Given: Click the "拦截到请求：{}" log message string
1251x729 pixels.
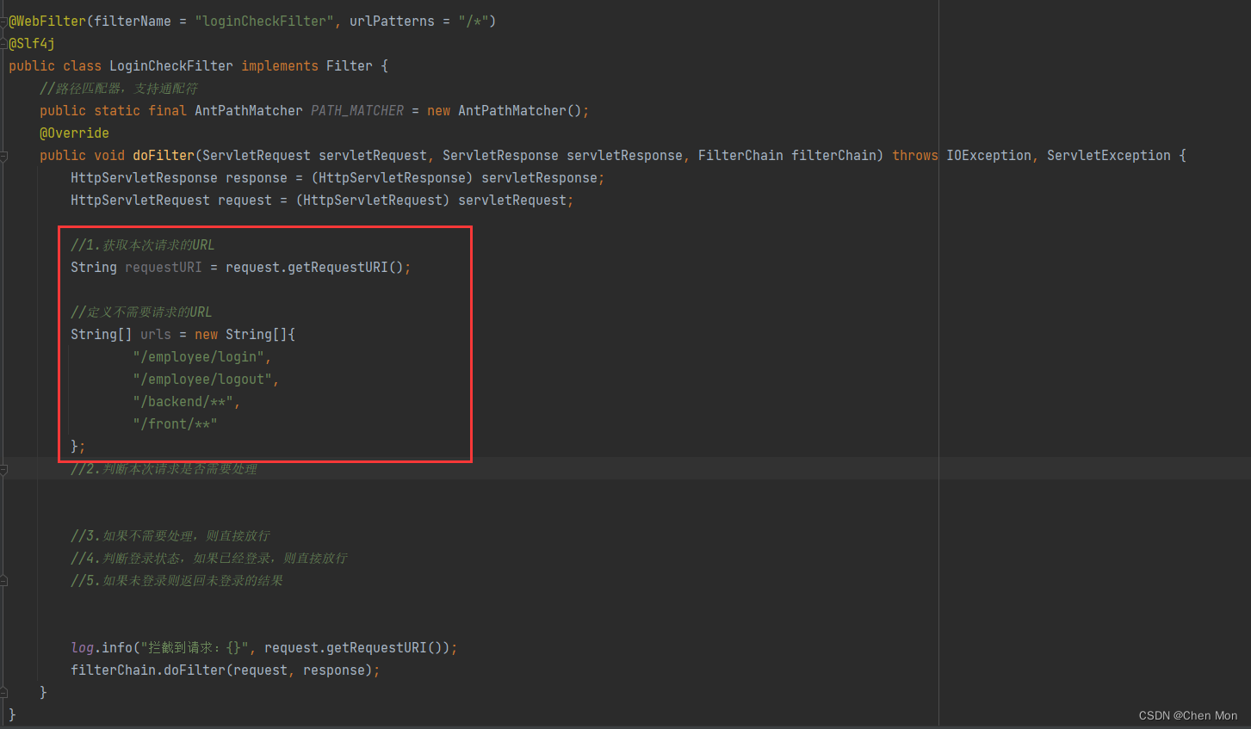Looking at the screenshot, I should [194, 647].
